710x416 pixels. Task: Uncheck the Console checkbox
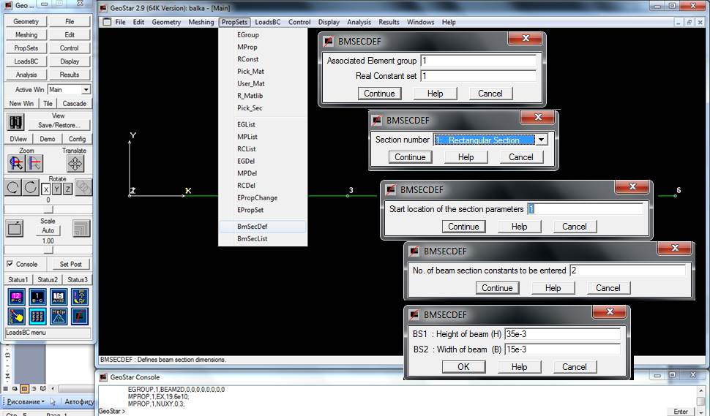coord(10,264)
